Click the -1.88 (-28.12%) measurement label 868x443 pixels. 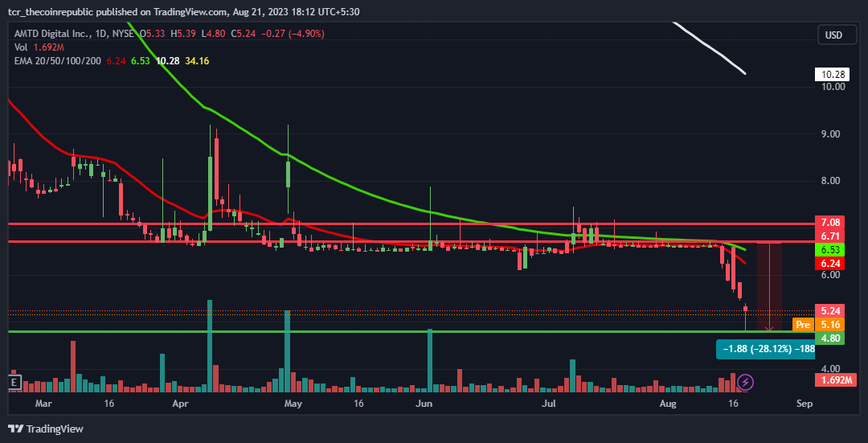[x=766, y=350]
